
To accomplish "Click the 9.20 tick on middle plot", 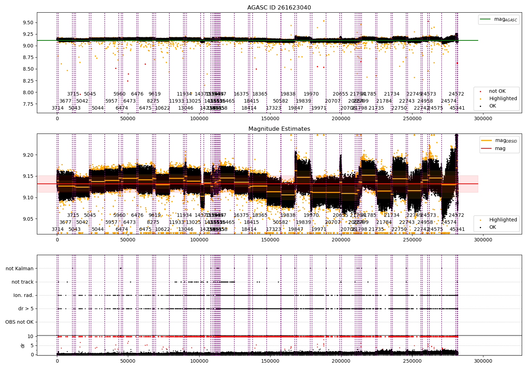I will click(x=27, y=155).
